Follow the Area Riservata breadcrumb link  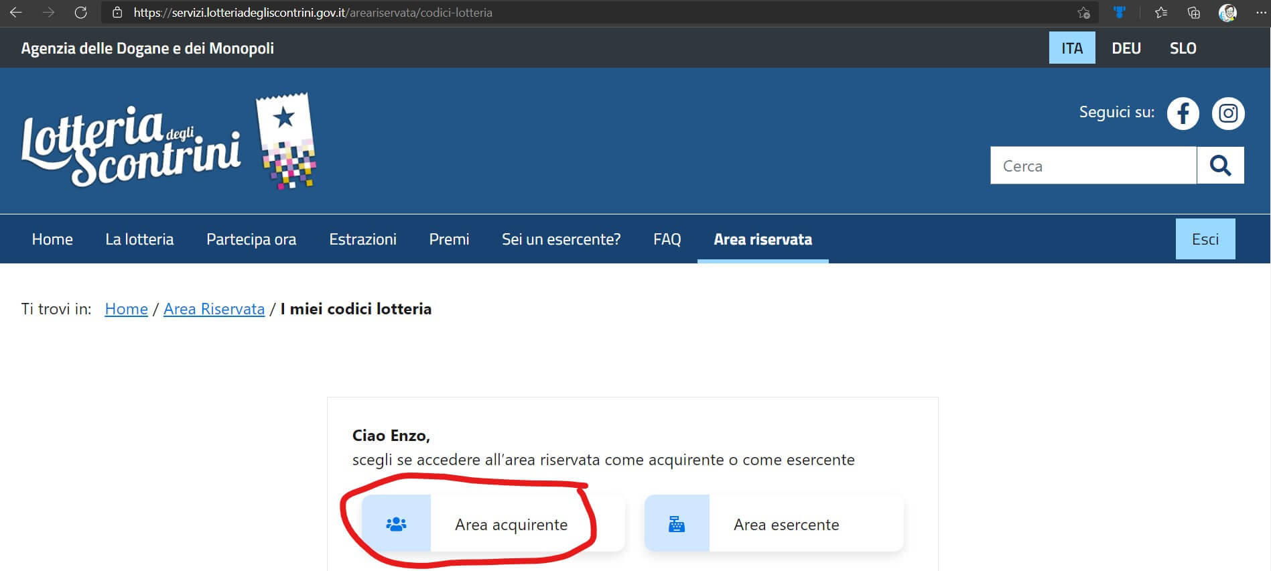[214, 309]
